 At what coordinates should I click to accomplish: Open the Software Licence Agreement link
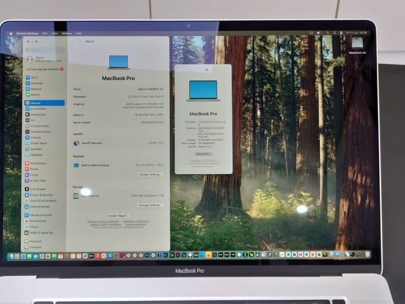click(x=103, y=222)
